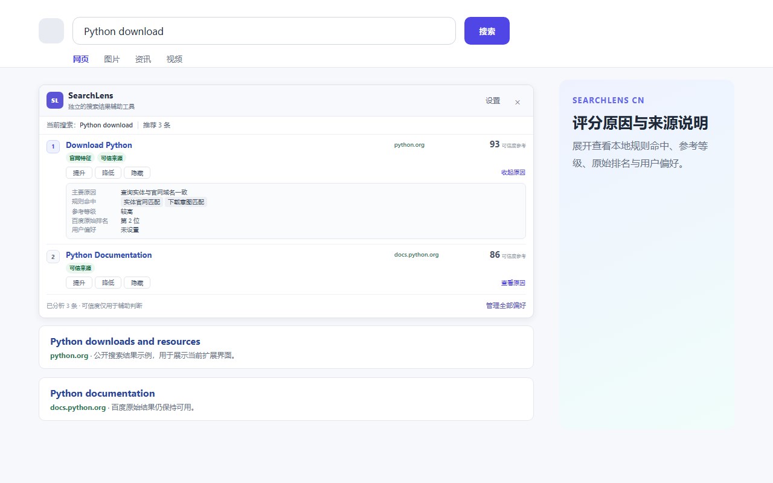Click the 实体官网匹配 rule chip
Image resolution: width=773 pixels, height=483 pixels.
point(142,202)
